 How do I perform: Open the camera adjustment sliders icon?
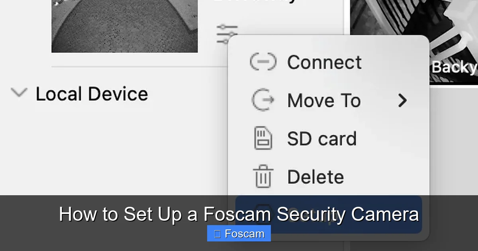[227, 31]
